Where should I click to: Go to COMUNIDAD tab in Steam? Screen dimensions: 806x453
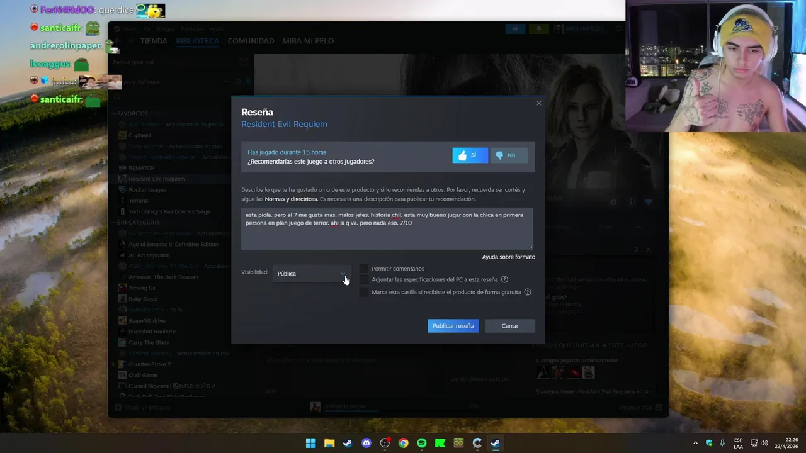[x=251, y=41]
